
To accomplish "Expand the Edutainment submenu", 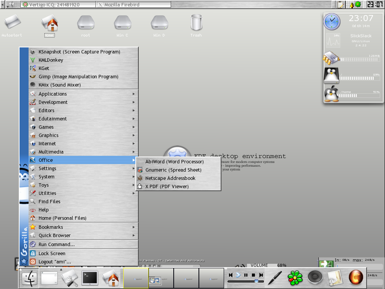I will (x=83, y=119).
